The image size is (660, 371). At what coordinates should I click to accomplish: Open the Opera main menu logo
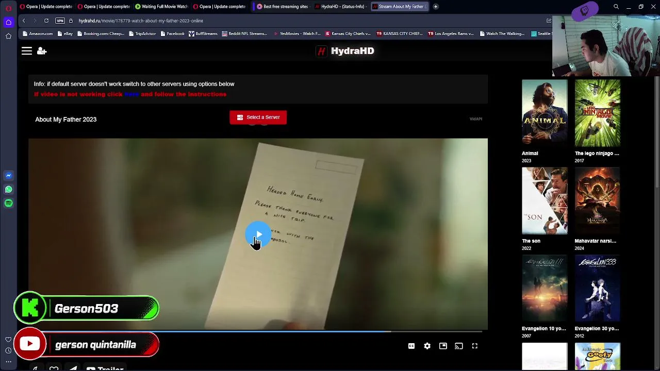[x=8, y=7]
